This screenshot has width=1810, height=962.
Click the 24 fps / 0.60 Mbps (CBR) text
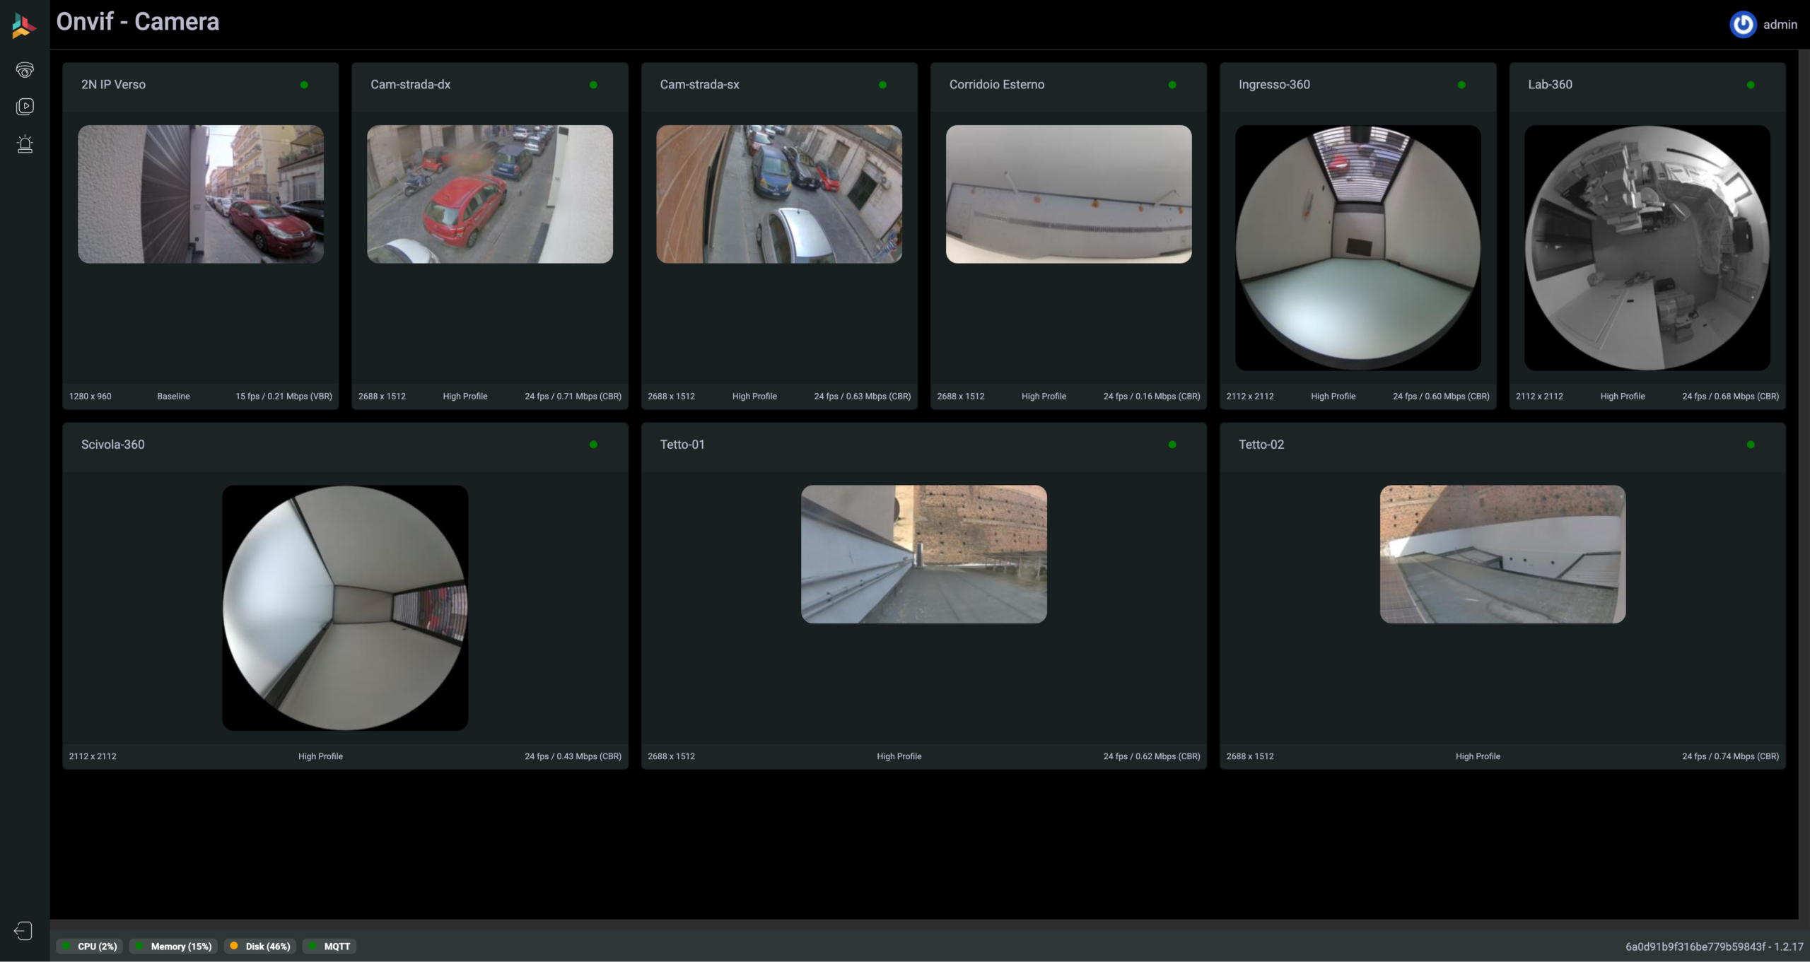[1441, 397]
